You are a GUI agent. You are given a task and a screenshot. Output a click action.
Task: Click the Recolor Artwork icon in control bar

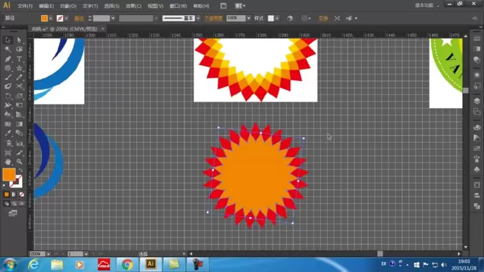tap(289, 18)
